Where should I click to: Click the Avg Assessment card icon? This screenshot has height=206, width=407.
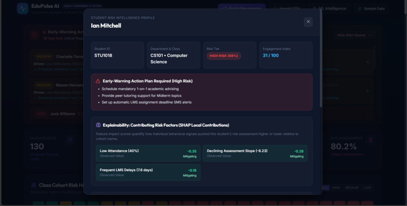371,140
